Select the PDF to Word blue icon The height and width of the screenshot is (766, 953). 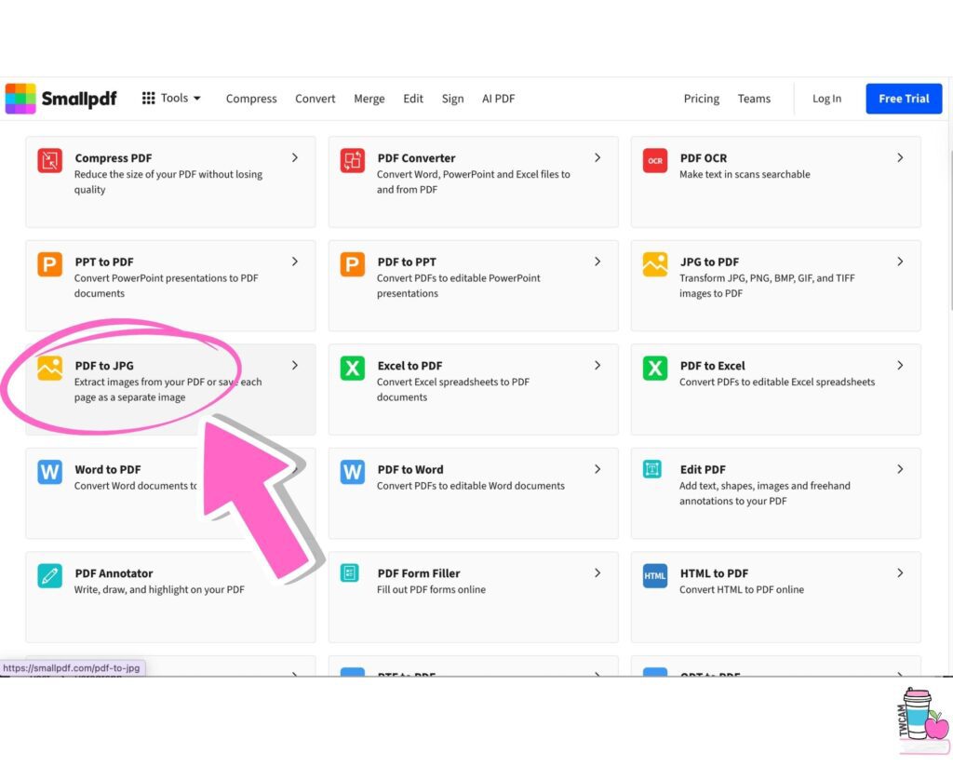point(353,473)
